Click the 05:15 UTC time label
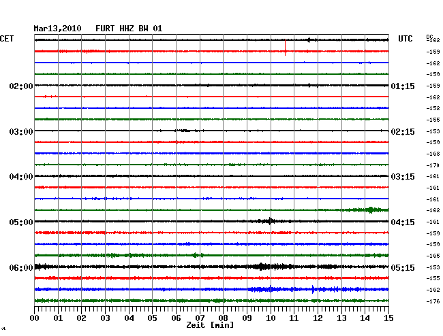This screenshot has width=443, height=336. (403, 267)
